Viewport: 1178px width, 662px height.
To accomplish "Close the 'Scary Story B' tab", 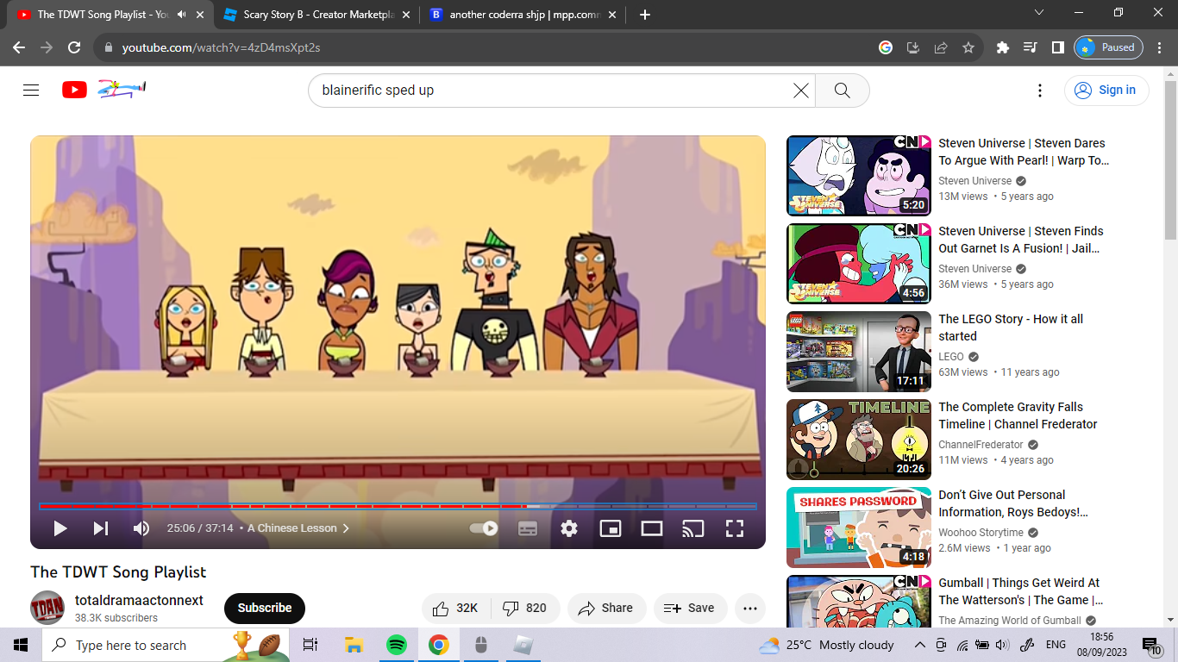I will click(406, 15).
